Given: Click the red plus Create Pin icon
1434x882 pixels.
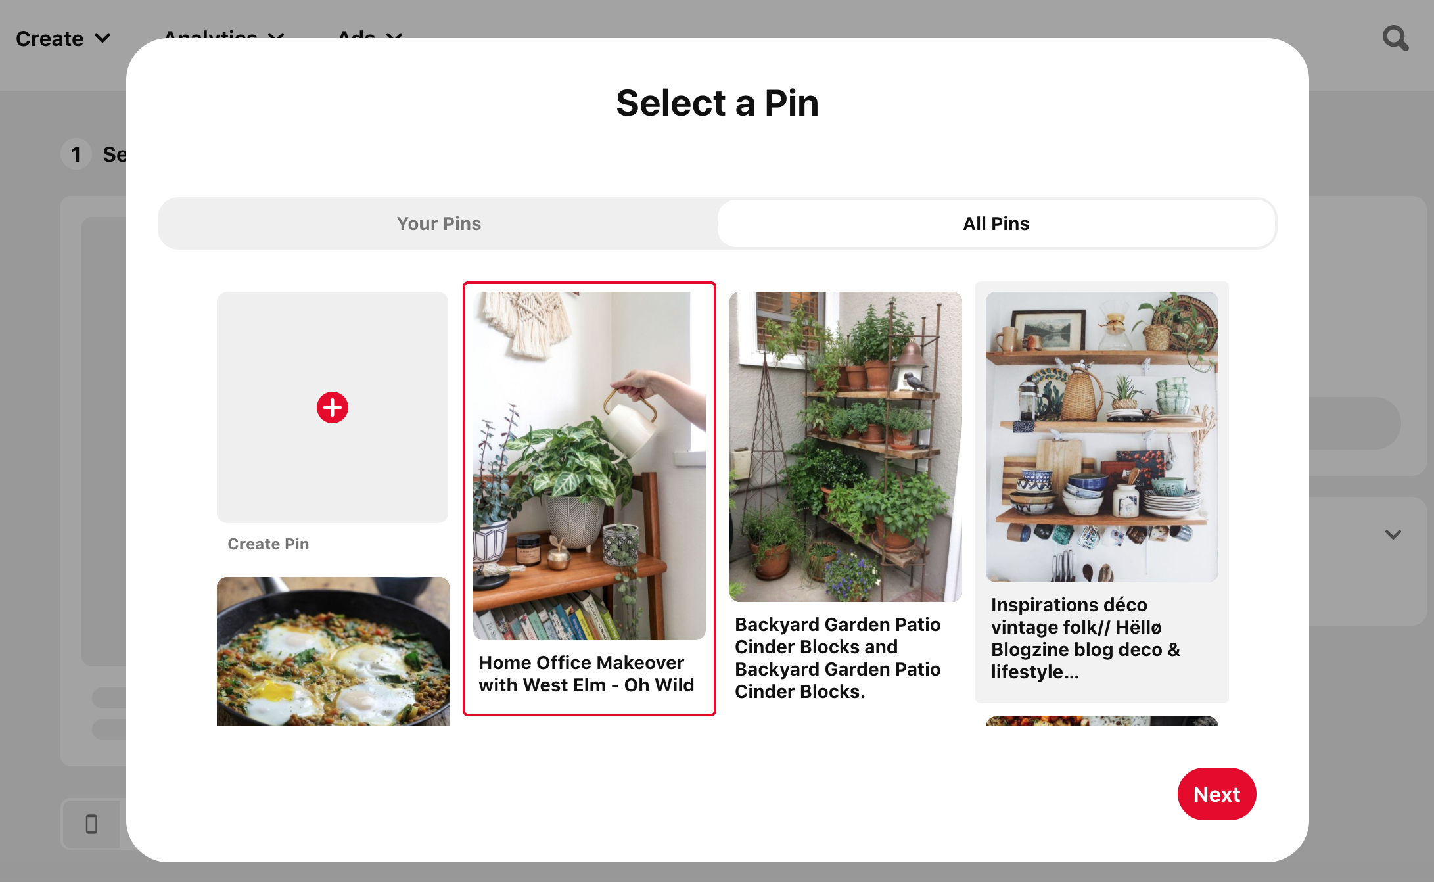Looking at the screenshot, I should pos(333,407).
